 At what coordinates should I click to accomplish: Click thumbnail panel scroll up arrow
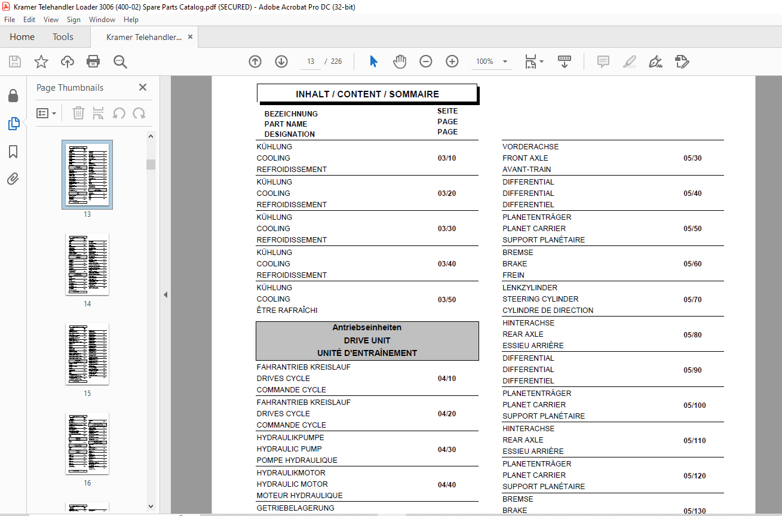(x=151, y=137)
